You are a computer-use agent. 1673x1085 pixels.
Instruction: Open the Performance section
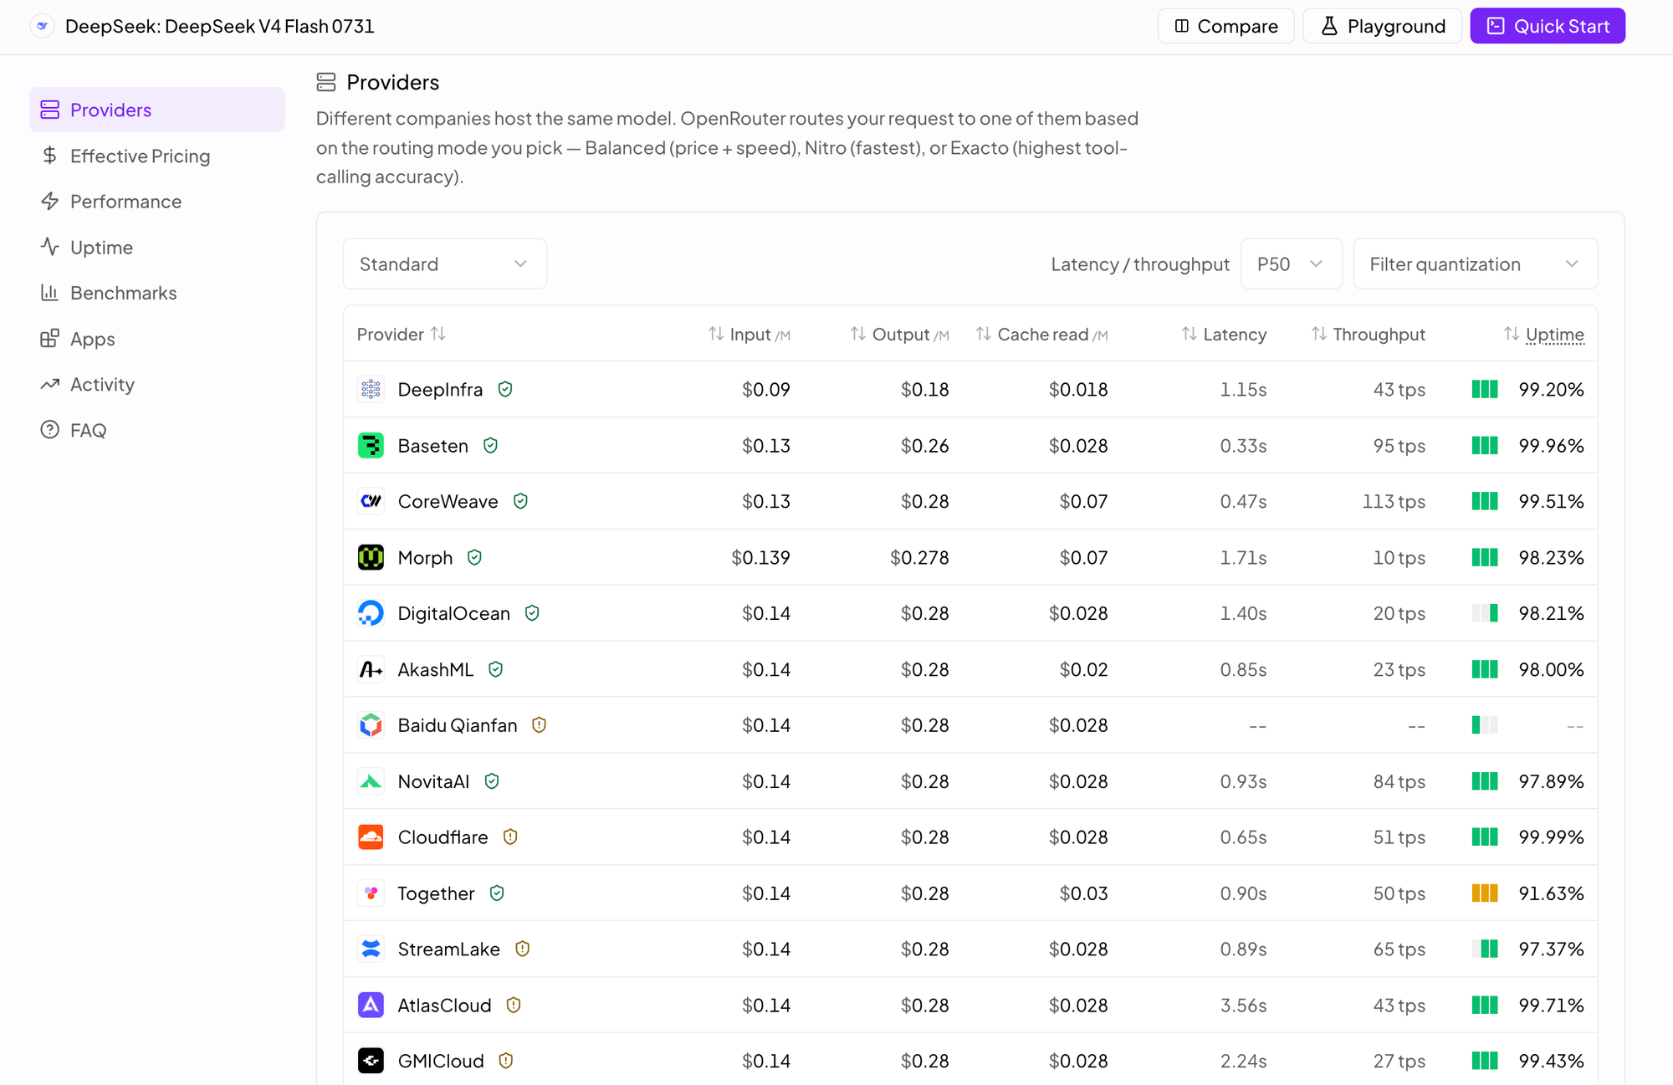pyautogui.click(x=157, y=202)
